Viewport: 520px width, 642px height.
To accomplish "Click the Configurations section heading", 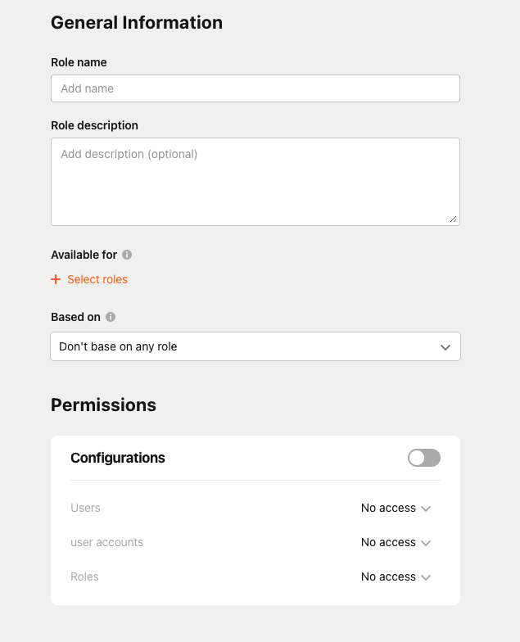I will click(x=118, y=458).
